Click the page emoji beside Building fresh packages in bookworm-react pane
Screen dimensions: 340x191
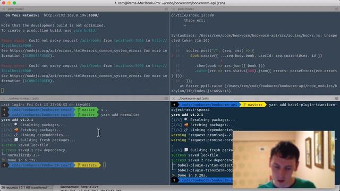click(x=16, y=140)
